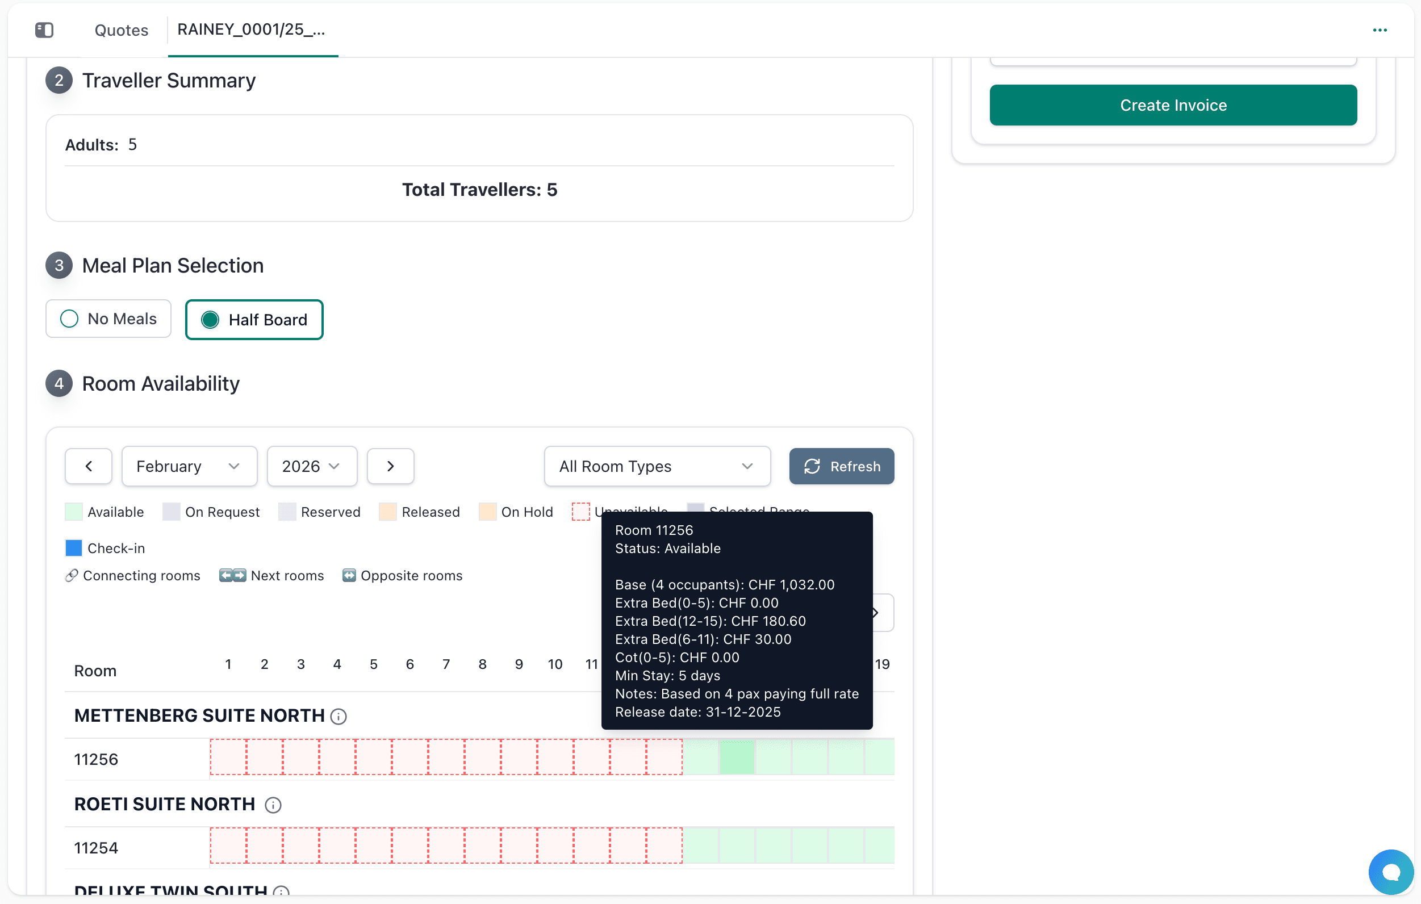This screenshot has width=1421, height=904.
Task: Click the Traveller Summary heading
Action: [x=169, y=80]
